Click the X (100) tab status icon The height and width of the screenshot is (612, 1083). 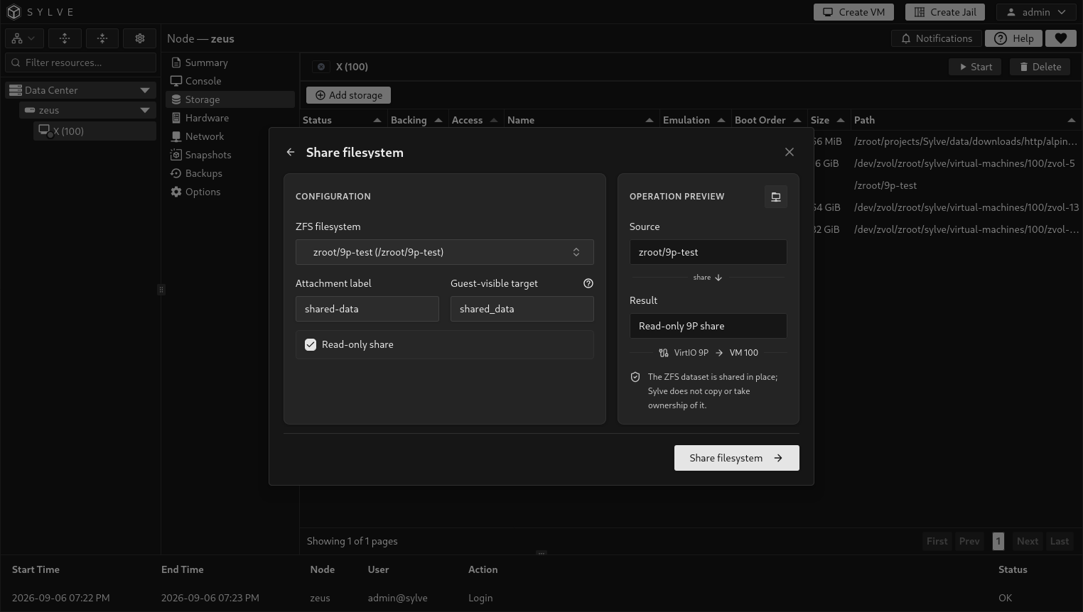(321, 67)
